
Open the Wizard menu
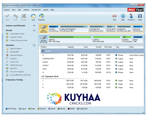click(46, 10)
